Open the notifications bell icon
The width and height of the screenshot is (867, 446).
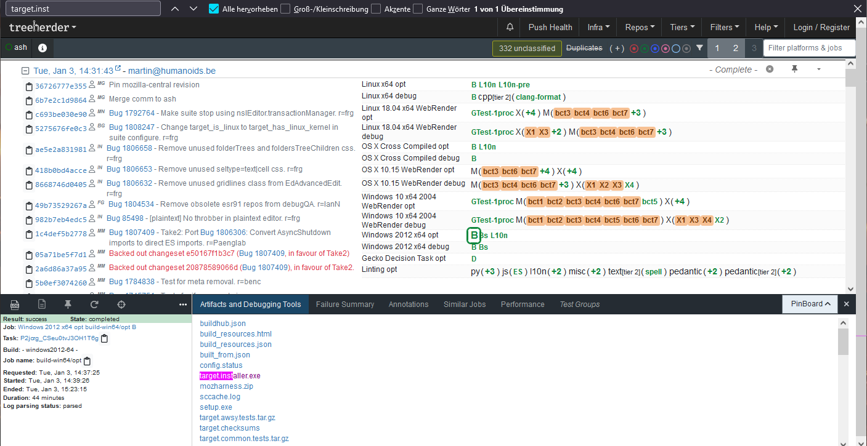(510, 27)
